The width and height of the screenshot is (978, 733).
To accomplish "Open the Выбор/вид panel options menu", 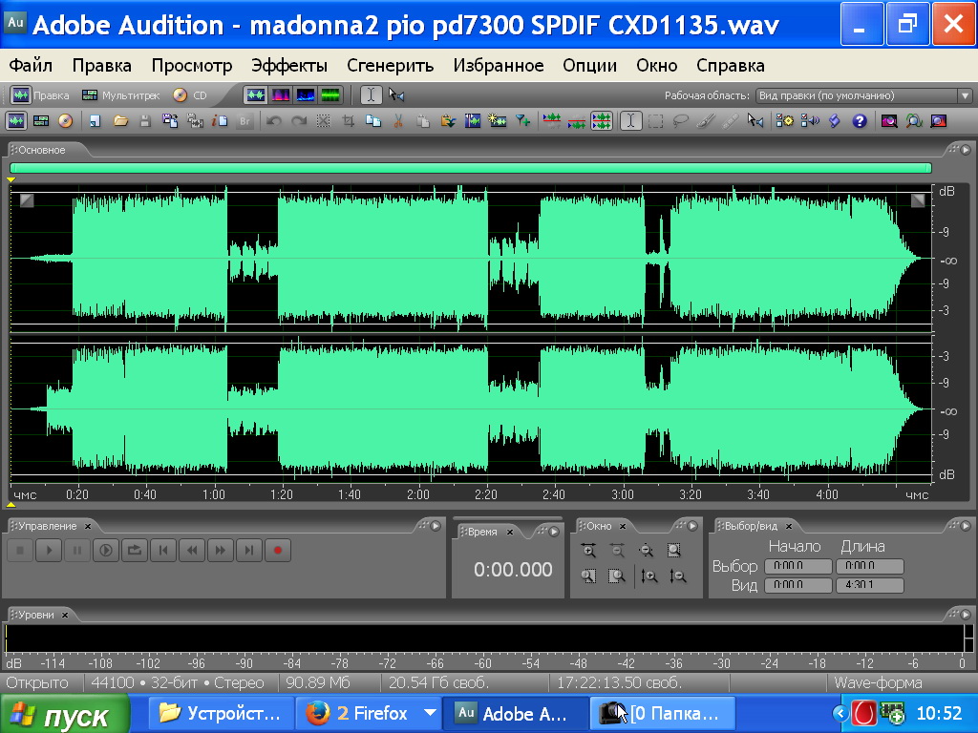I will click(966, 526).
